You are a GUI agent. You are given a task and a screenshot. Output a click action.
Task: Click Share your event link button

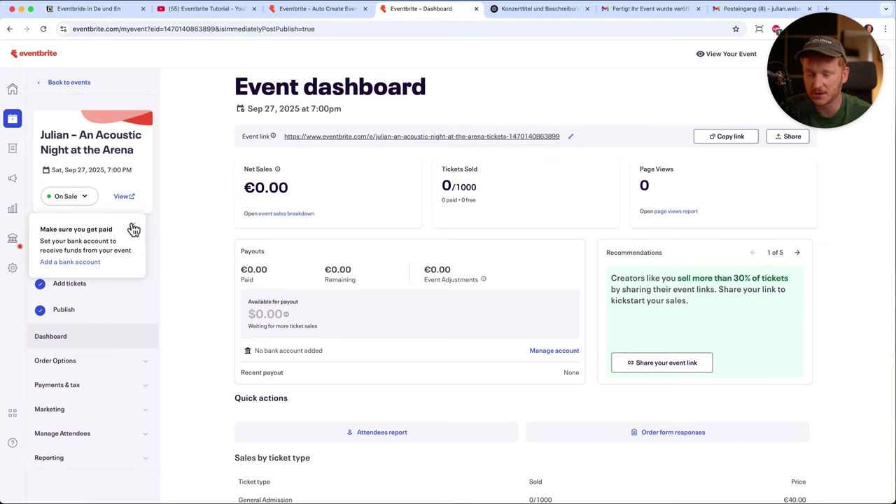coord(661,363)
